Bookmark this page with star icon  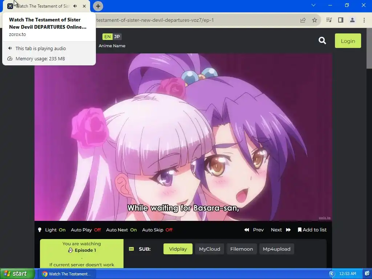click(315, 20)
